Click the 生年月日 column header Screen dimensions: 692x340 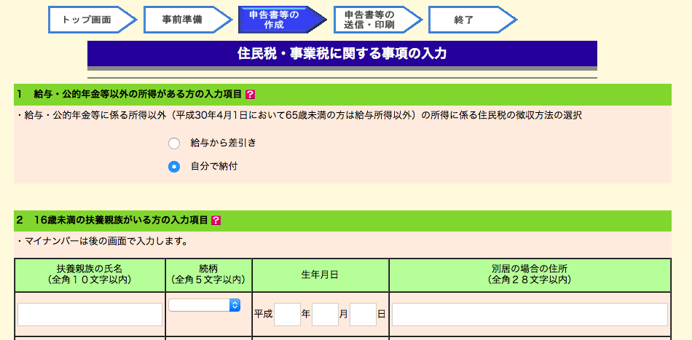(x=321, y=274)
